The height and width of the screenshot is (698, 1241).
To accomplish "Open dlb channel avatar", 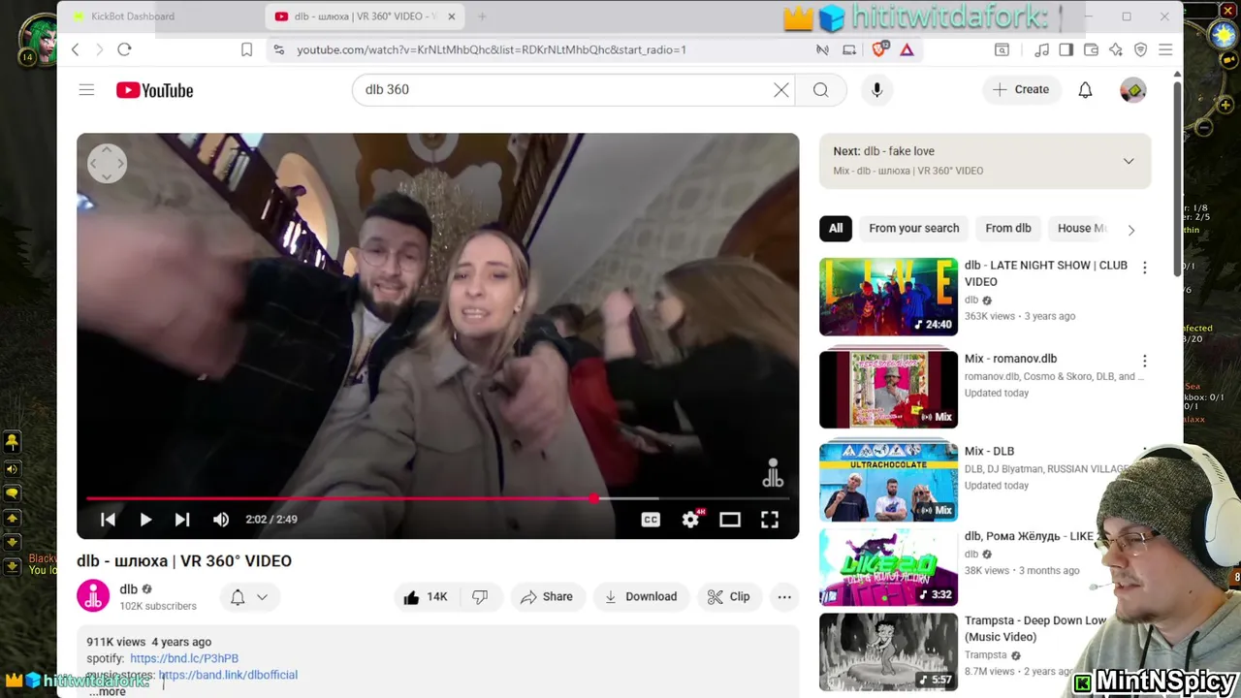I will [x=94, y=596].
